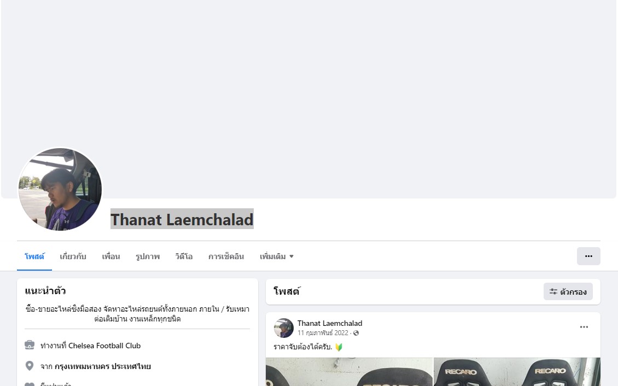
Task: Click the briefcase workplace icon
Action: click(30, 345)
